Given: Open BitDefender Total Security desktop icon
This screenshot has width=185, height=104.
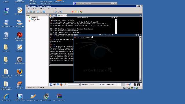Looking at the screenshot, I should click(x=19, y=36).
